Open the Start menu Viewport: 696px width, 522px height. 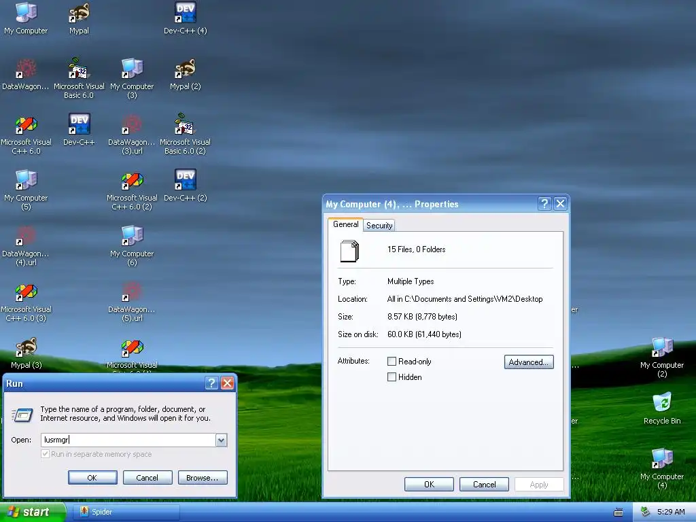[x=33, y=512]
